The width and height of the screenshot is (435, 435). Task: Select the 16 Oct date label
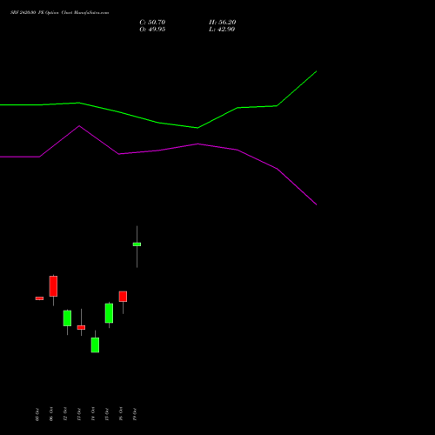coord(121,414)
